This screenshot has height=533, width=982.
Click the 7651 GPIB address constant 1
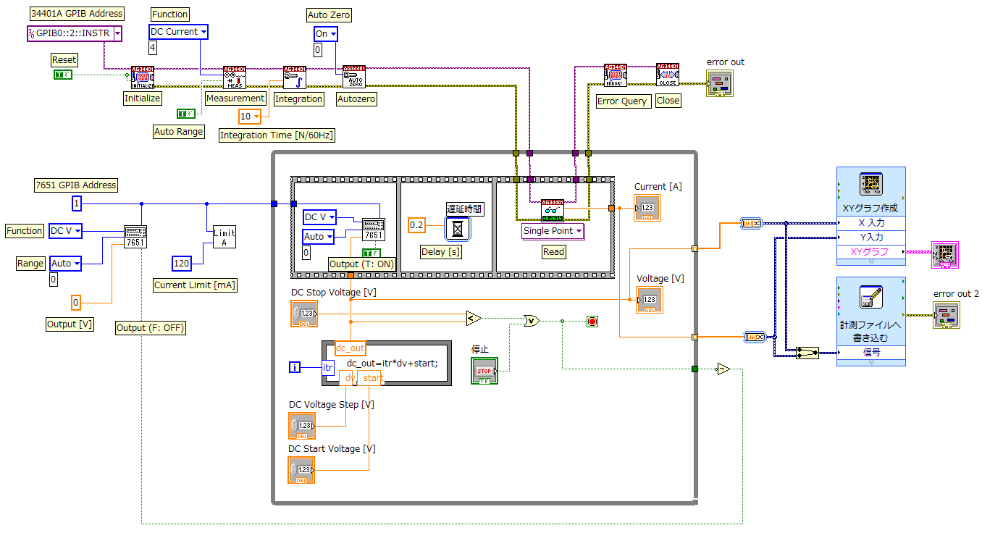tap(77, 204)
